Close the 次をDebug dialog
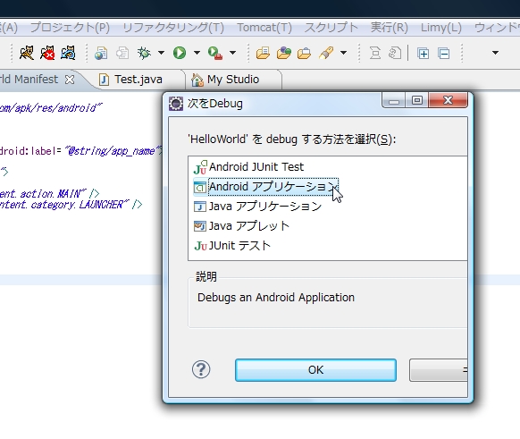520x439 pixels. (x=448, y=100)
